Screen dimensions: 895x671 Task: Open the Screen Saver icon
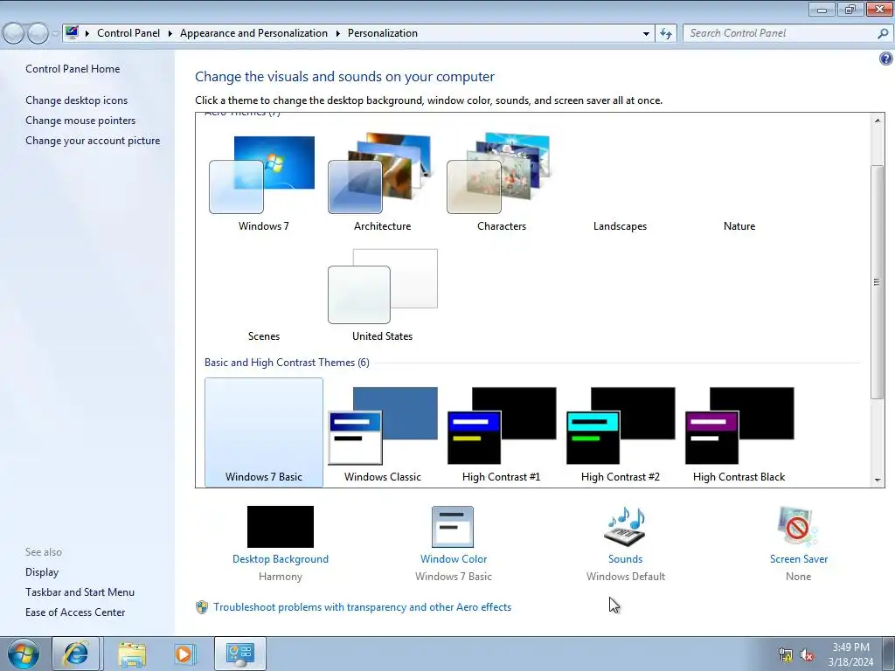pos(797,527)
